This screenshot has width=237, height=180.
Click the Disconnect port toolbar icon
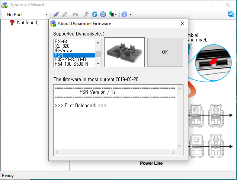click(x=64, y=15)
